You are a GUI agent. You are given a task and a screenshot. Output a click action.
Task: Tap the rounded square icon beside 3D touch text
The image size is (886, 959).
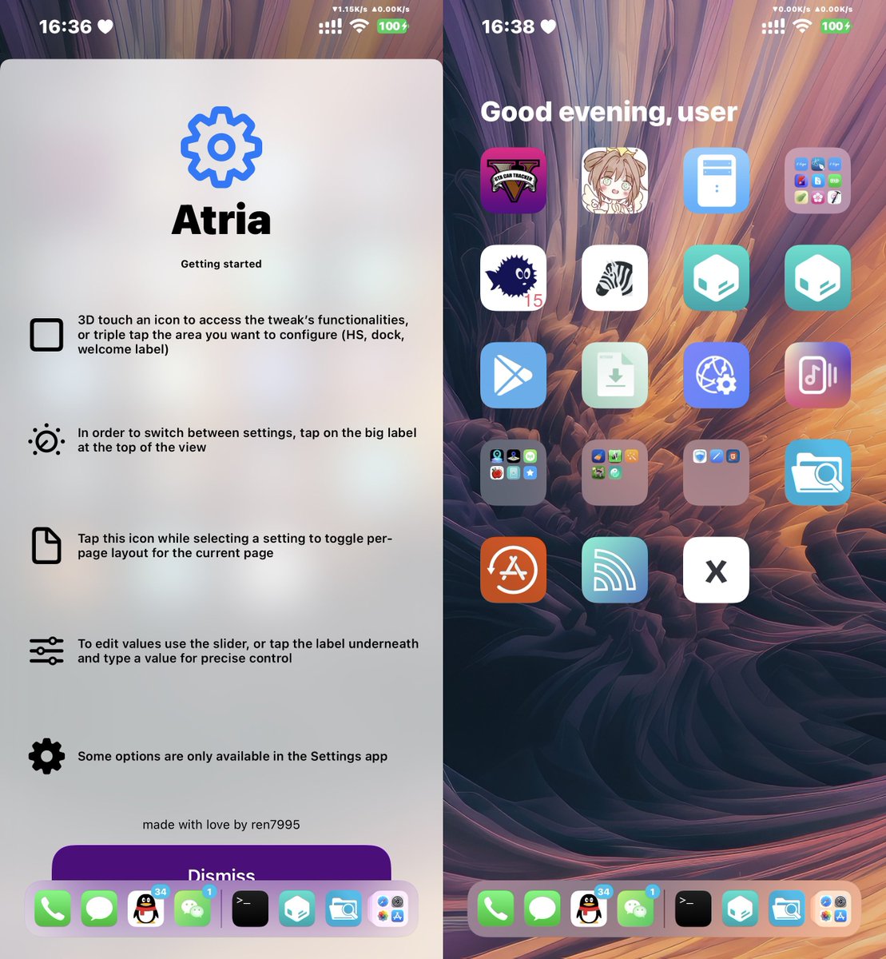[x=46, y=335]
